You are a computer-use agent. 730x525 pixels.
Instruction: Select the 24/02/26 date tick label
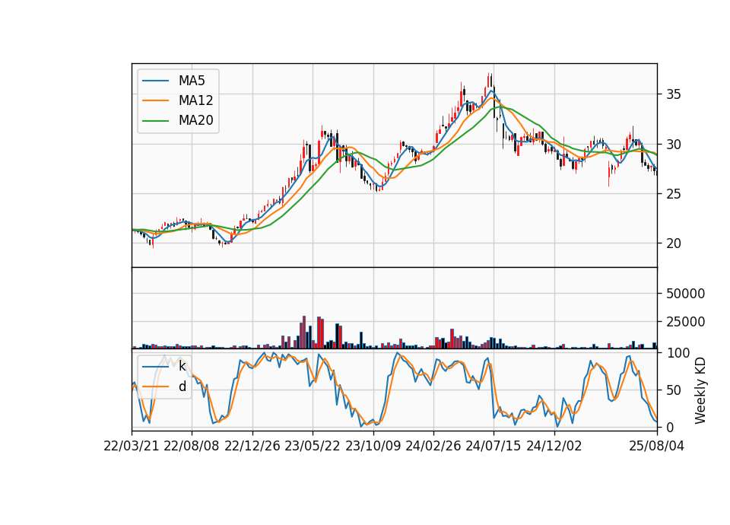pos(433,446)
